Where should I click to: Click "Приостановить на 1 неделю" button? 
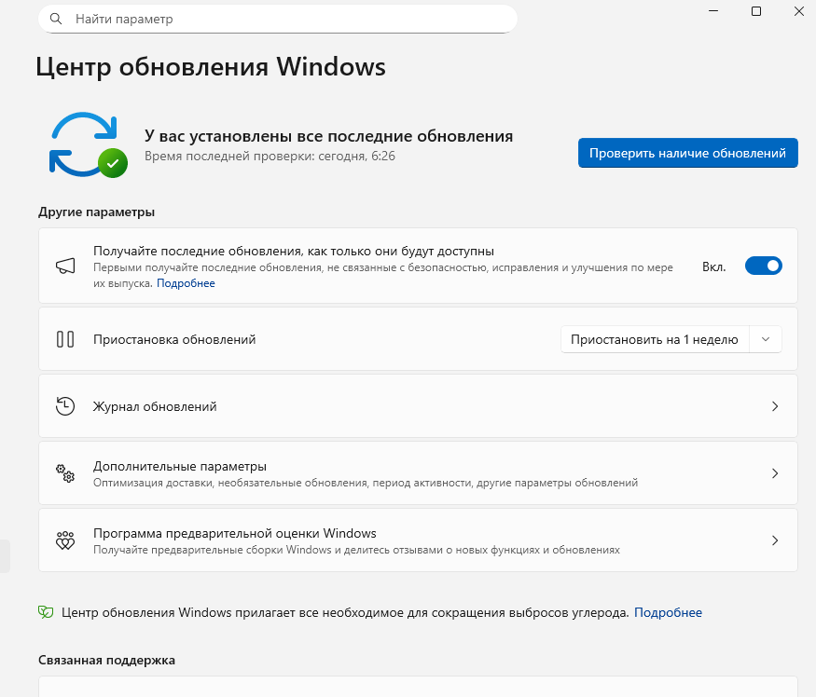(x=654, y=339)
